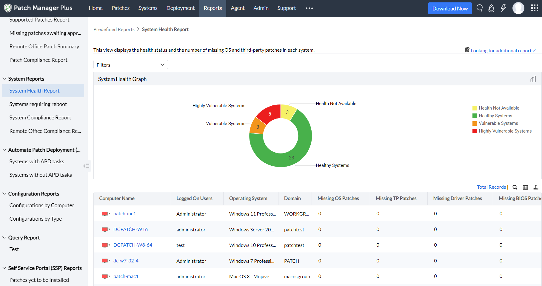The image size is (542, 286).
Task: Collapse the System Reports section
Action: 4,79
